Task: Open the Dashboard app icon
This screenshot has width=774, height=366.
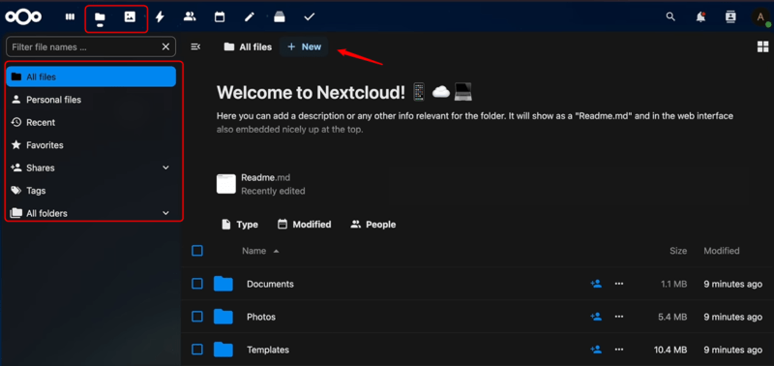Action: click(70, 16)
